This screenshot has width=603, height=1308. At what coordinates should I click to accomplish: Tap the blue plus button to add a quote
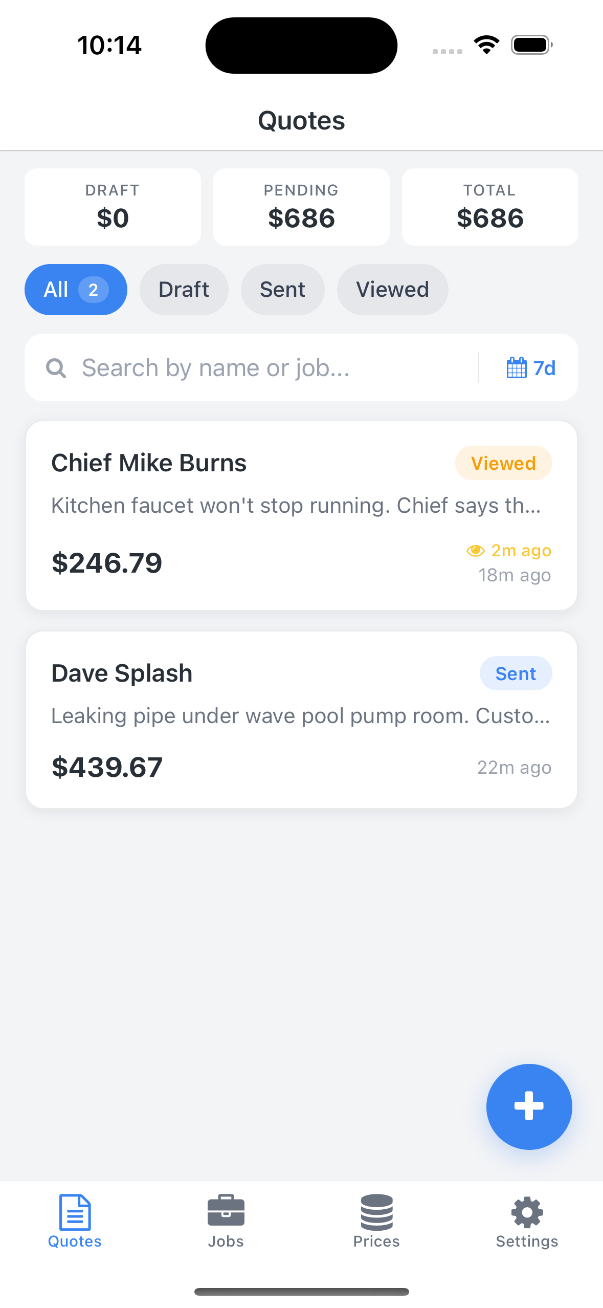tap(529, 1106)
